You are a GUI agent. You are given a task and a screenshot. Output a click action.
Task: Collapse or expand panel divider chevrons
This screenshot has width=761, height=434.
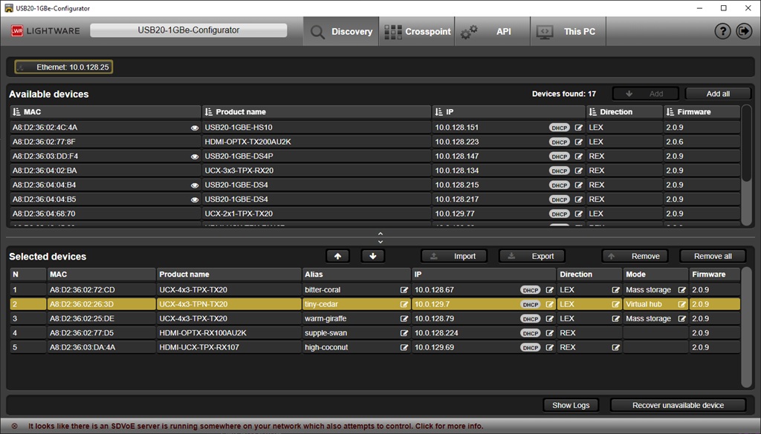(380, 237)
